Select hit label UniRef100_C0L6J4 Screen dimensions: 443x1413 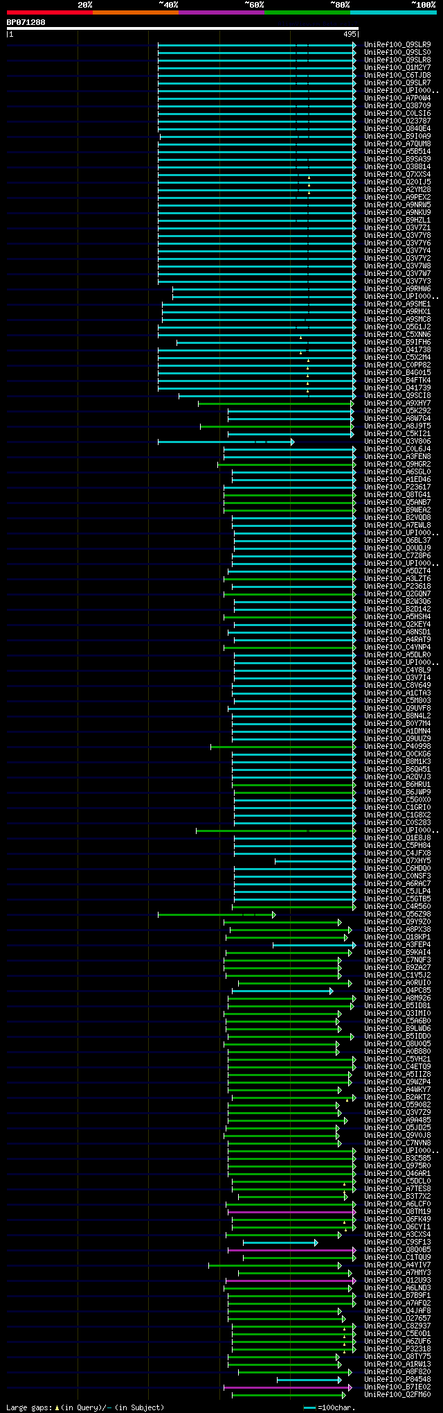[397, 449]
